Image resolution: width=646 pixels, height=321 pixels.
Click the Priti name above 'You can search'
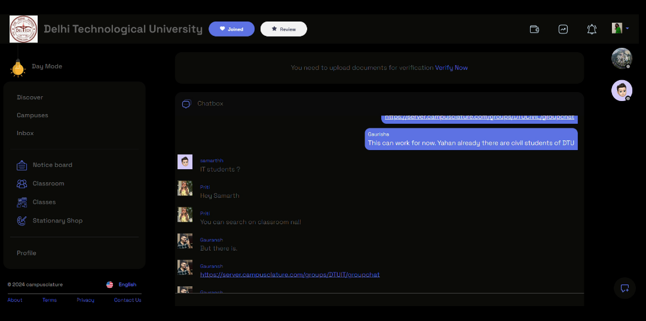pos(205,213)
